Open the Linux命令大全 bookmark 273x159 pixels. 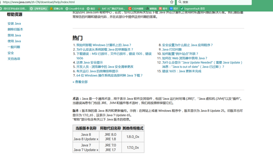75,9
